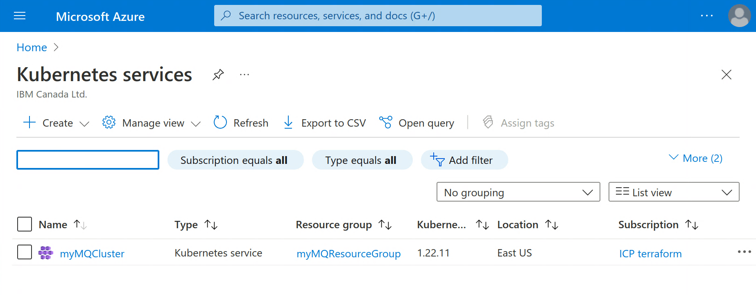
Task: Sort by Resource group column arrows
Action: click(x=385, y=225)
